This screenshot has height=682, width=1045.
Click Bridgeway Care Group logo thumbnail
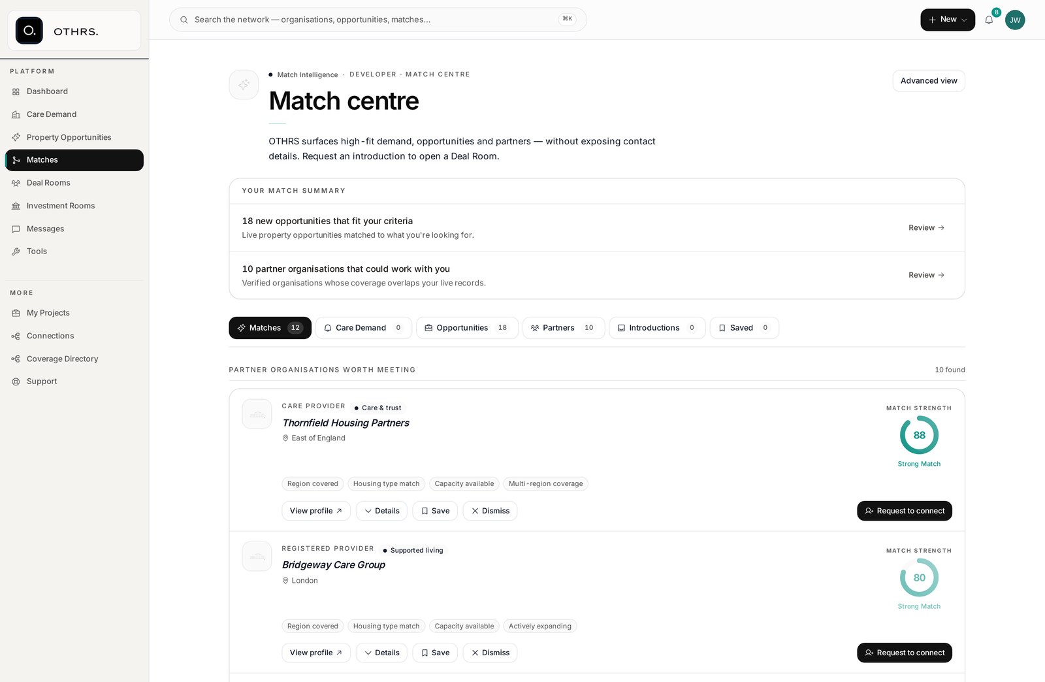point(257,557)
